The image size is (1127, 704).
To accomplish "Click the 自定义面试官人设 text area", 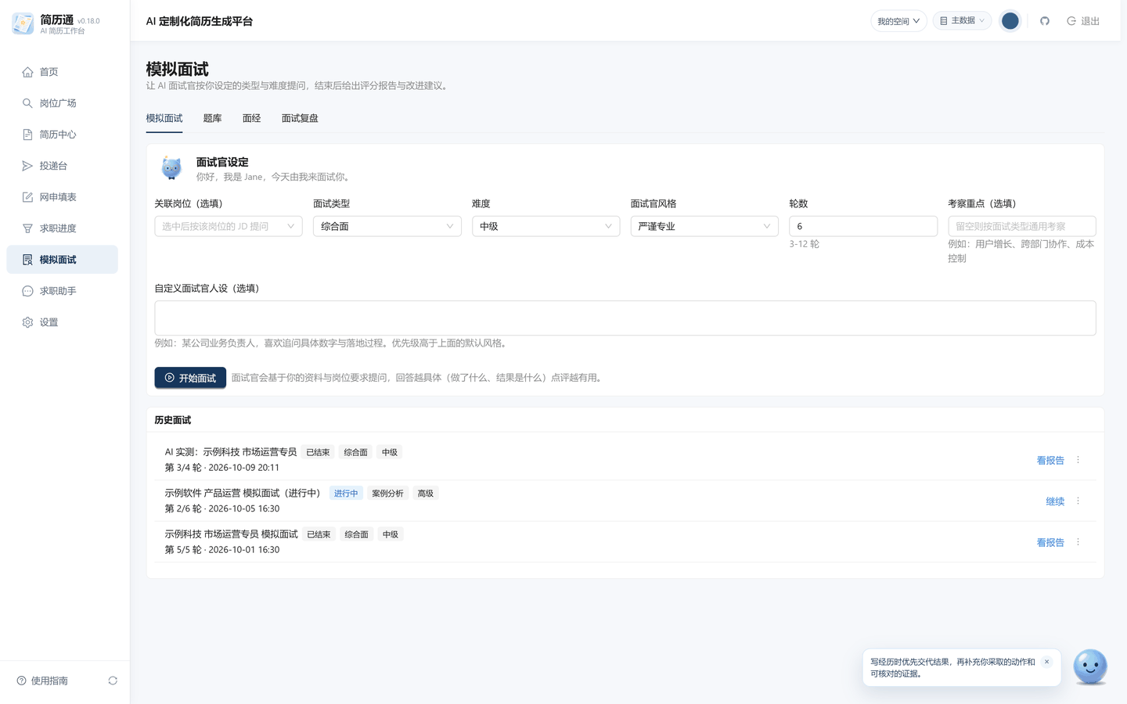I will (625, 318).
